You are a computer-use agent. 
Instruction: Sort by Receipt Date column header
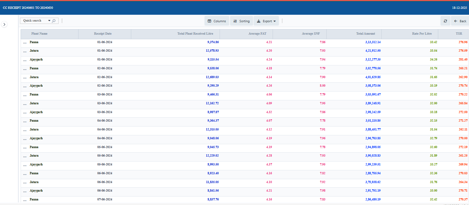point(103,34)
